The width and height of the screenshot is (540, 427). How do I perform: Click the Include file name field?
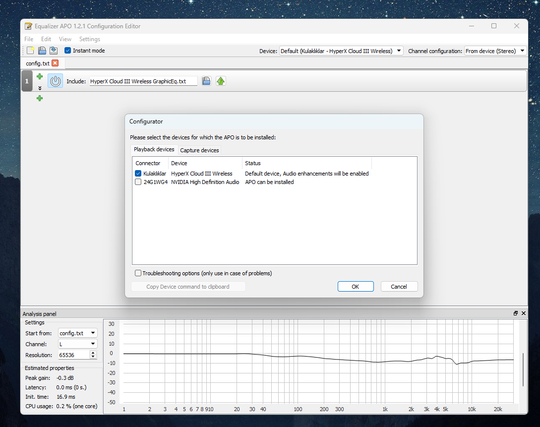(x=143, y=81)
